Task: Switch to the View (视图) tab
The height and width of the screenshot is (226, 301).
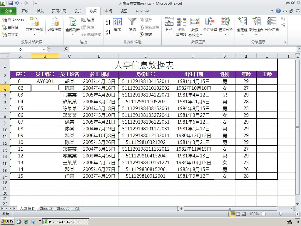Action: pos(124,11)
